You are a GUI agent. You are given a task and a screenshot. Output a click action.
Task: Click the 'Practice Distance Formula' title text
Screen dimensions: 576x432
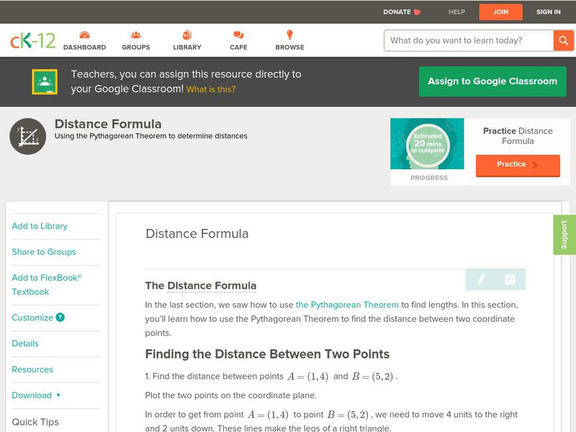[518, 136]
